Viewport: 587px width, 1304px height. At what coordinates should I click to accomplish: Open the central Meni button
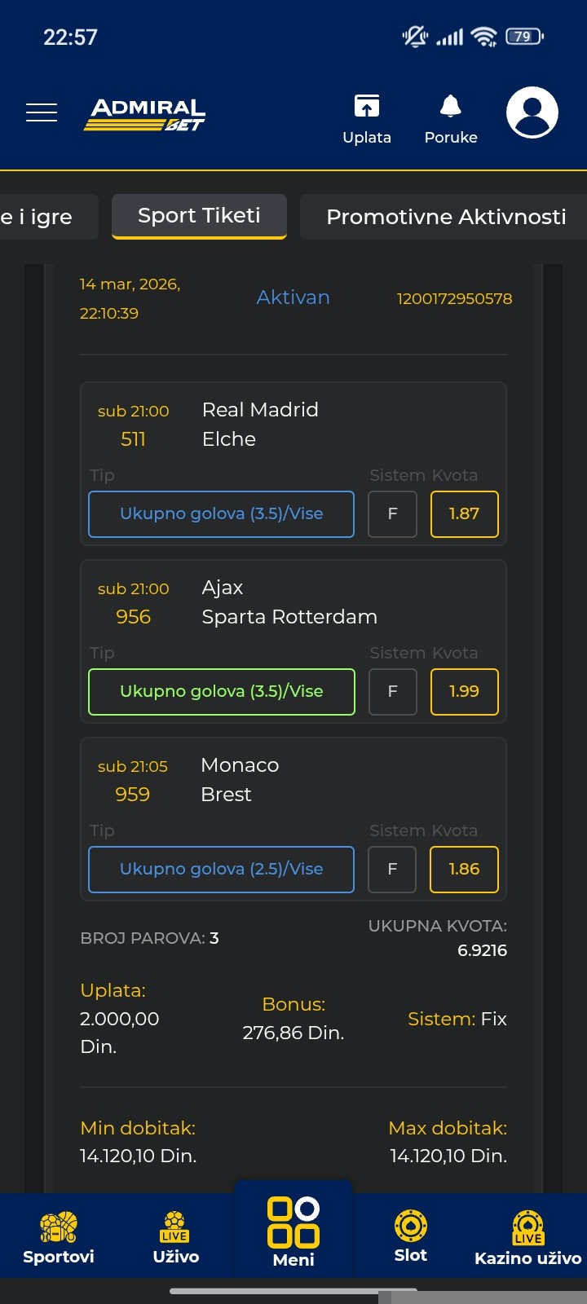point(293,1231)
